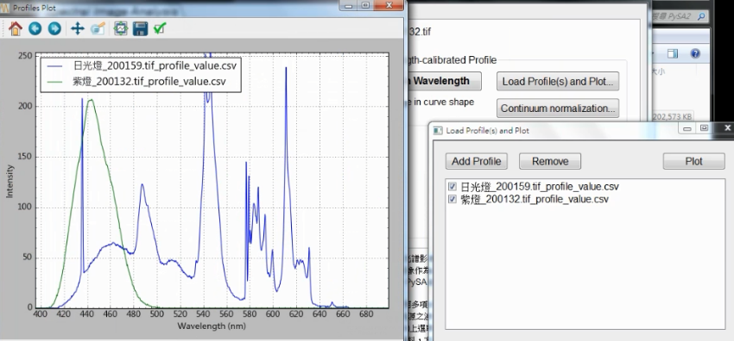Screen dimensions: 734x341
Task: Open figure options with green checkmark icon
Action: 160,28
